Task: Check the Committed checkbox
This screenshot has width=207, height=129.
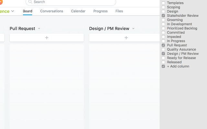Action: (163, 32)
